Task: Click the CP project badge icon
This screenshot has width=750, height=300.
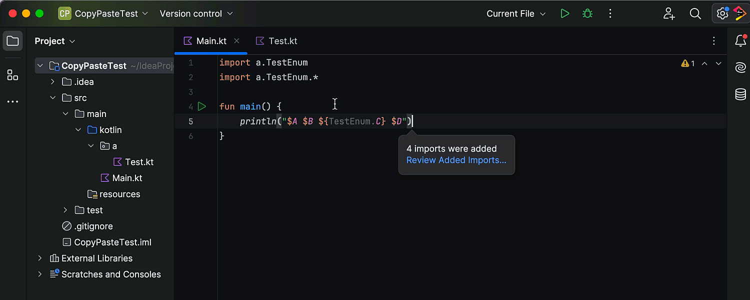Action: [x=64, y=13]
